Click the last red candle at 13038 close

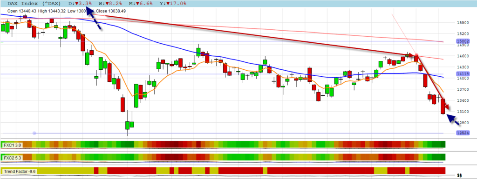click(x=443, y=106)
